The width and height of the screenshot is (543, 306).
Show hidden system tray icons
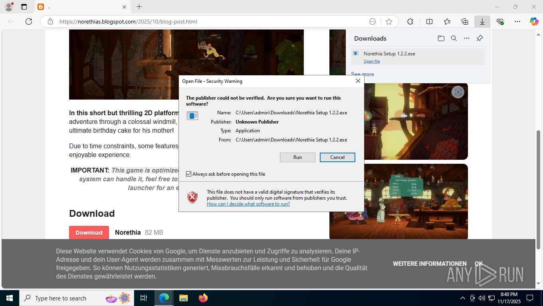[x=463, y=298]
